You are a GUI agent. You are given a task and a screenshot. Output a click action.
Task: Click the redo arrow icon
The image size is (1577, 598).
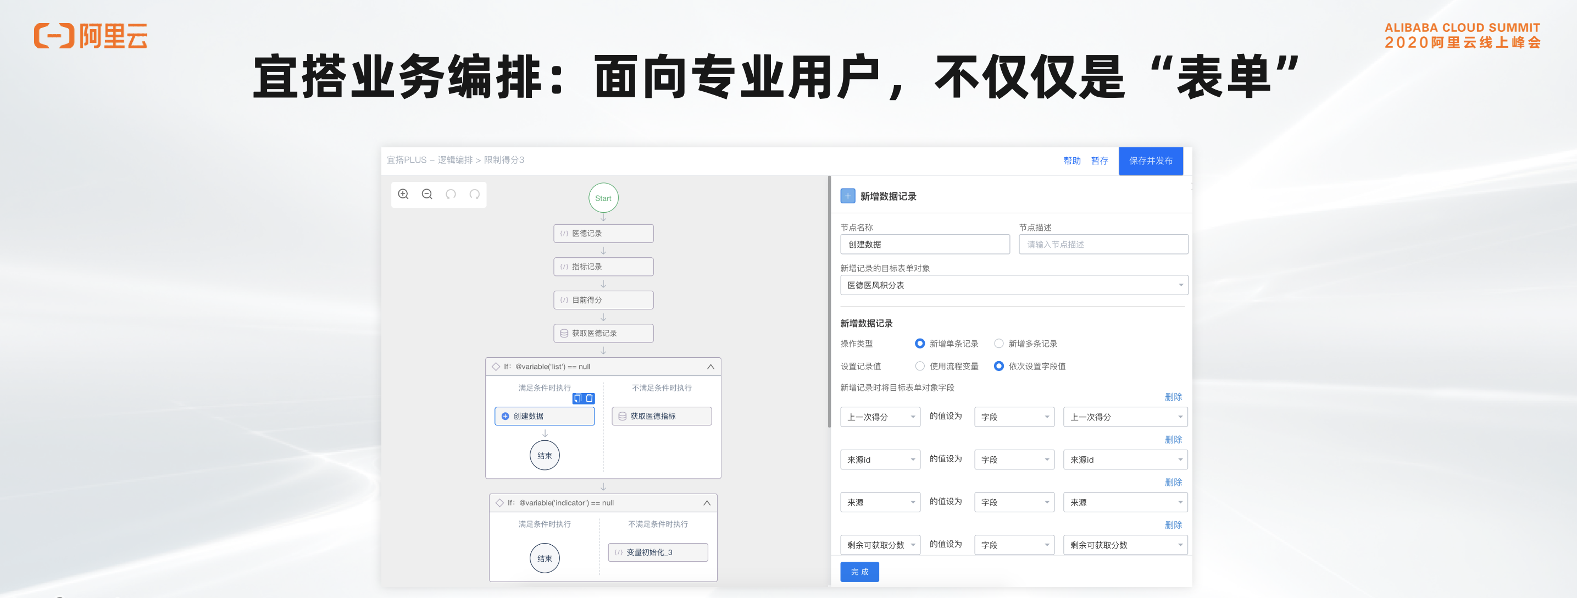[474, 194]
